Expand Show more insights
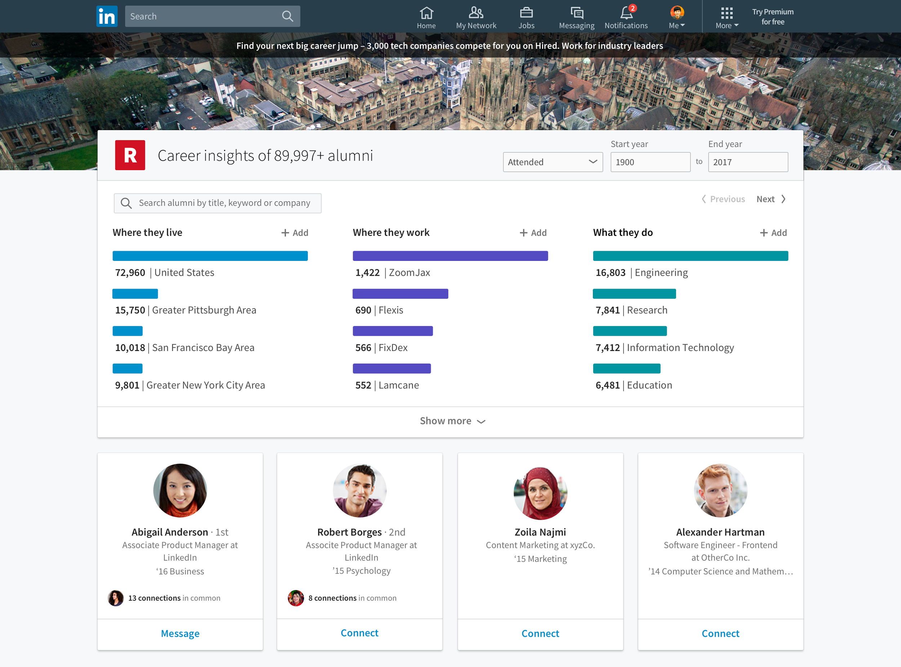Viewport: 901px width, 667px height. pos(452,421)
